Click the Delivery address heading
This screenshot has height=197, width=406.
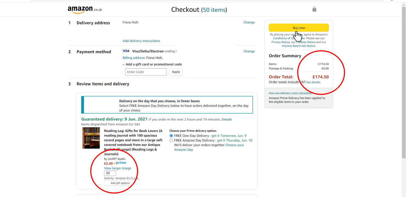(93, 23)
